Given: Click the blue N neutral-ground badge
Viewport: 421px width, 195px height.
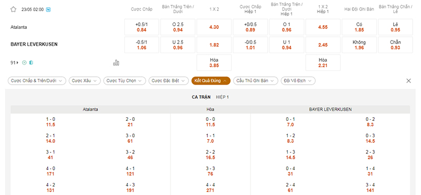Looking at the screenshot, I should tap(48, 9).
